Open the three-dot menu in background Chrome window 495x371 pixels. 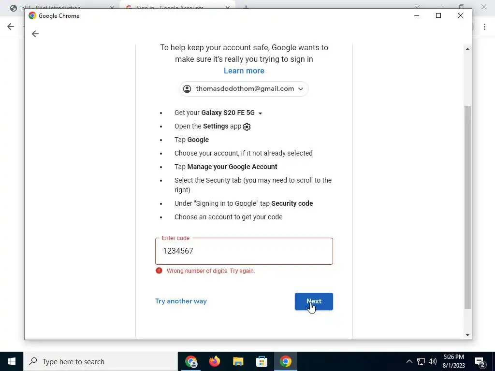484,27
